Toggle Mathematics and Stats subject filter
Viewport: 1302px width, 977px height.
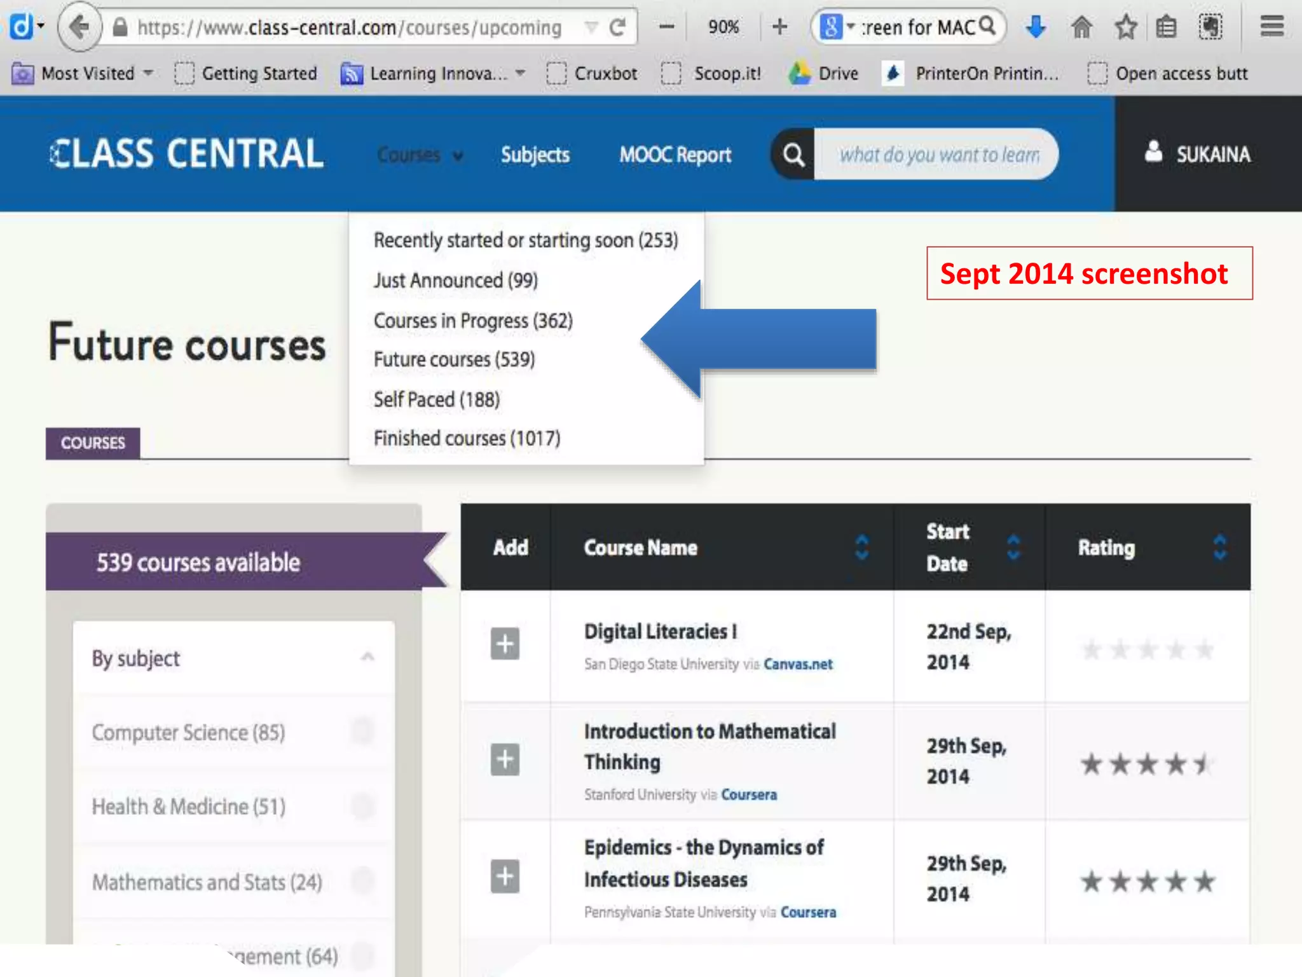(x=363, y=882)
